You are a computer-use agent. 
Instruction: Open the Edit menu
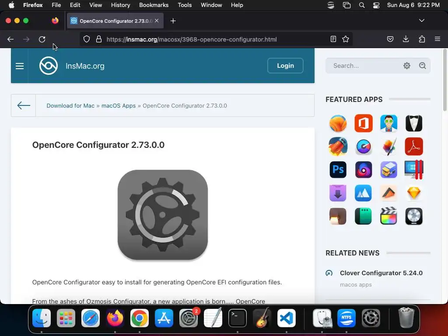point(75,5)
